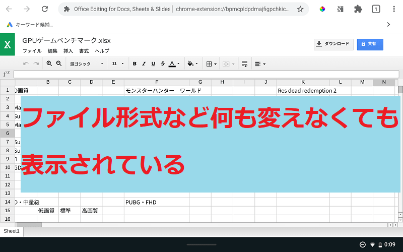Click the browser back arrow
The image size is (403, 252).
point(9,9)
